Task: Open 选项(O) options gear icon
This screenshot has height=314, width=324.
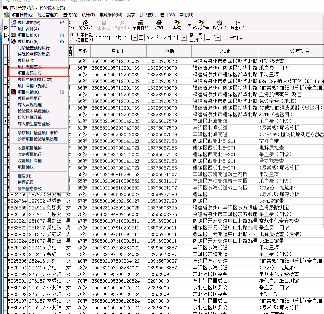Action: [219, 23]
